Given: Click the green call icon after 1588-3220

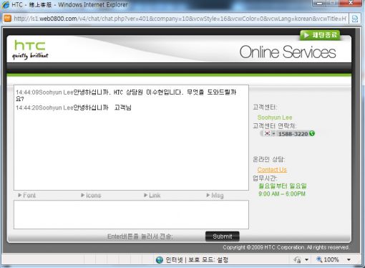Looking at the screenshot, I should [x=312, y=133].
